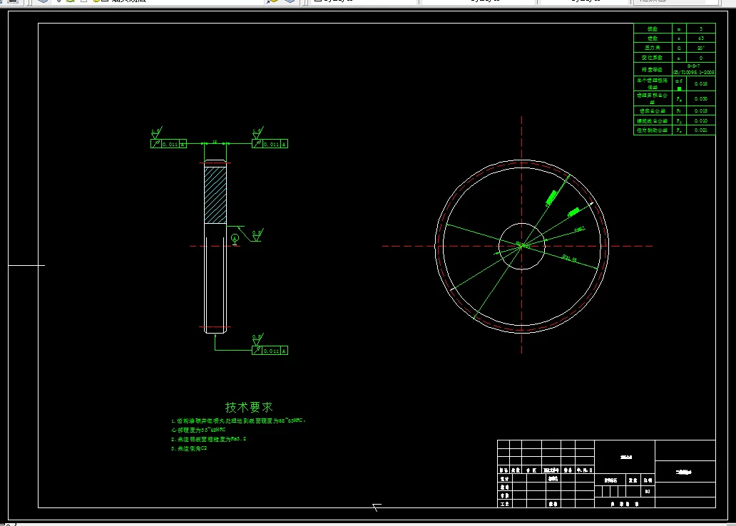Select the 0.021 tolerance value cell
Viewport: 736px width, 526px height.
pos(701,130)
